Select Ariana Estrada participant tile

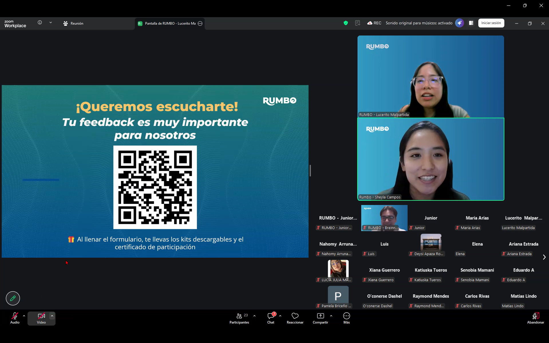[x=524, y=244]
